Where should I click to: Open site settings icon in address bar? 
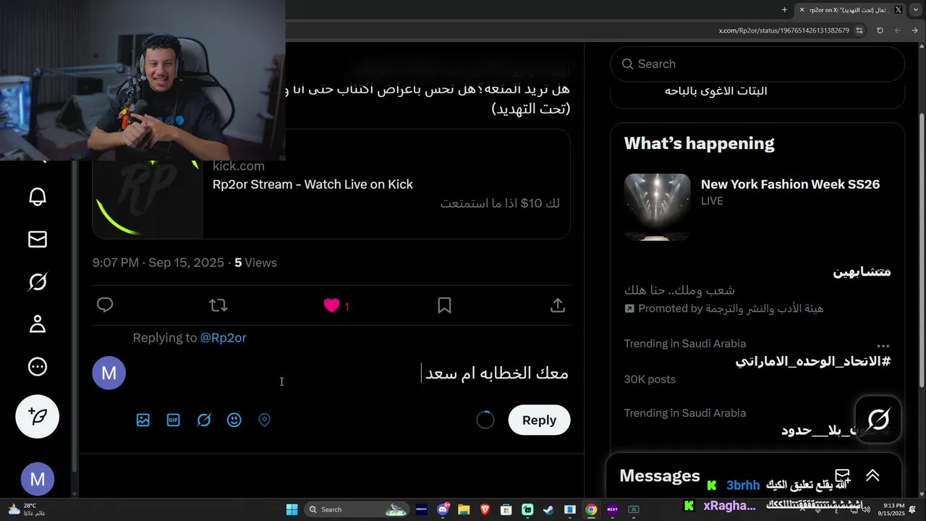(x=859, y=30)
